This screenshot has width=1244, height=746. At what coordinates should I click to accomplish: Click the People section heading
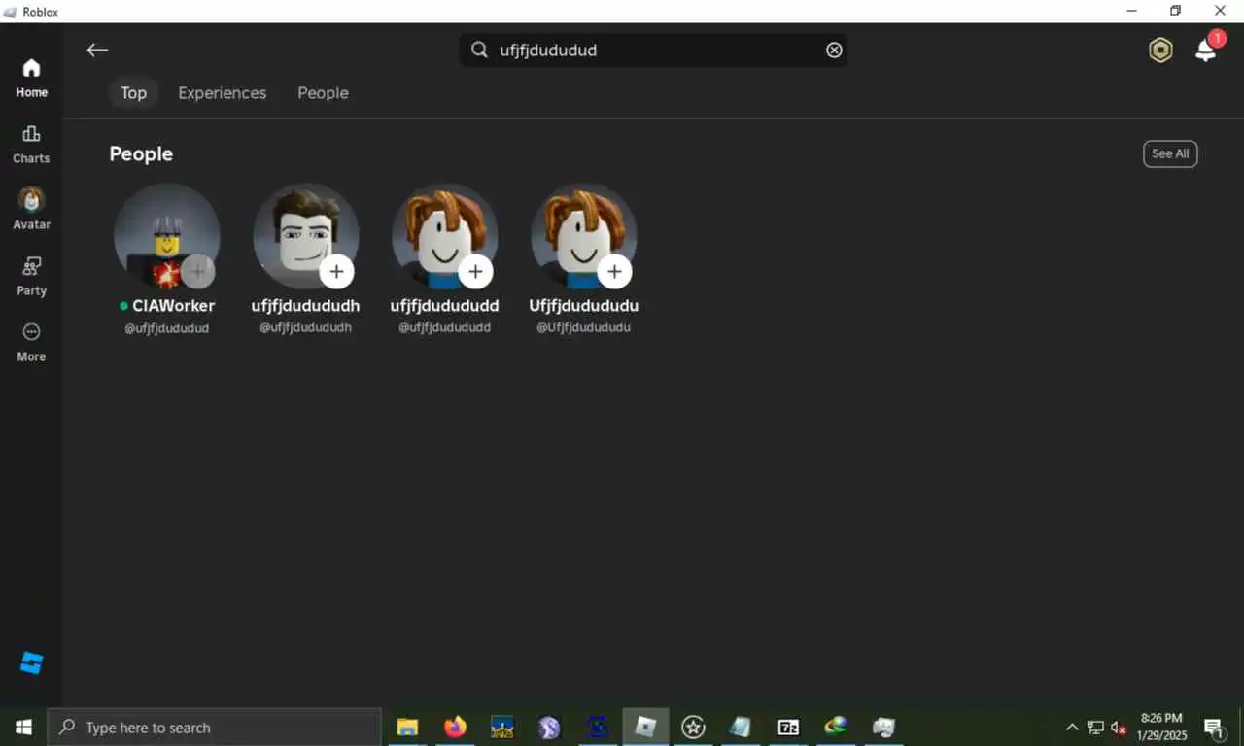point(141,153)
